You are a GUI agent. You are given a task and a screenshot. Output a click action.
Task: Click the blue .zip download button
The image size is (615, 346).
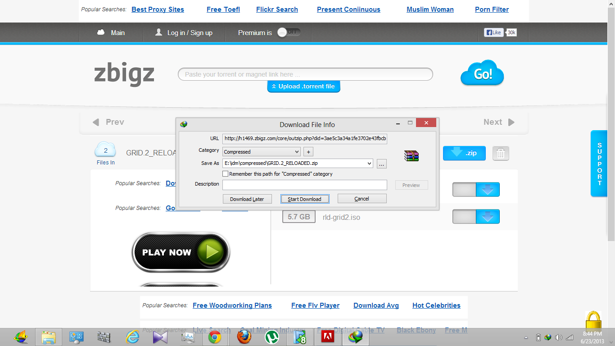[x=464, y=153]
